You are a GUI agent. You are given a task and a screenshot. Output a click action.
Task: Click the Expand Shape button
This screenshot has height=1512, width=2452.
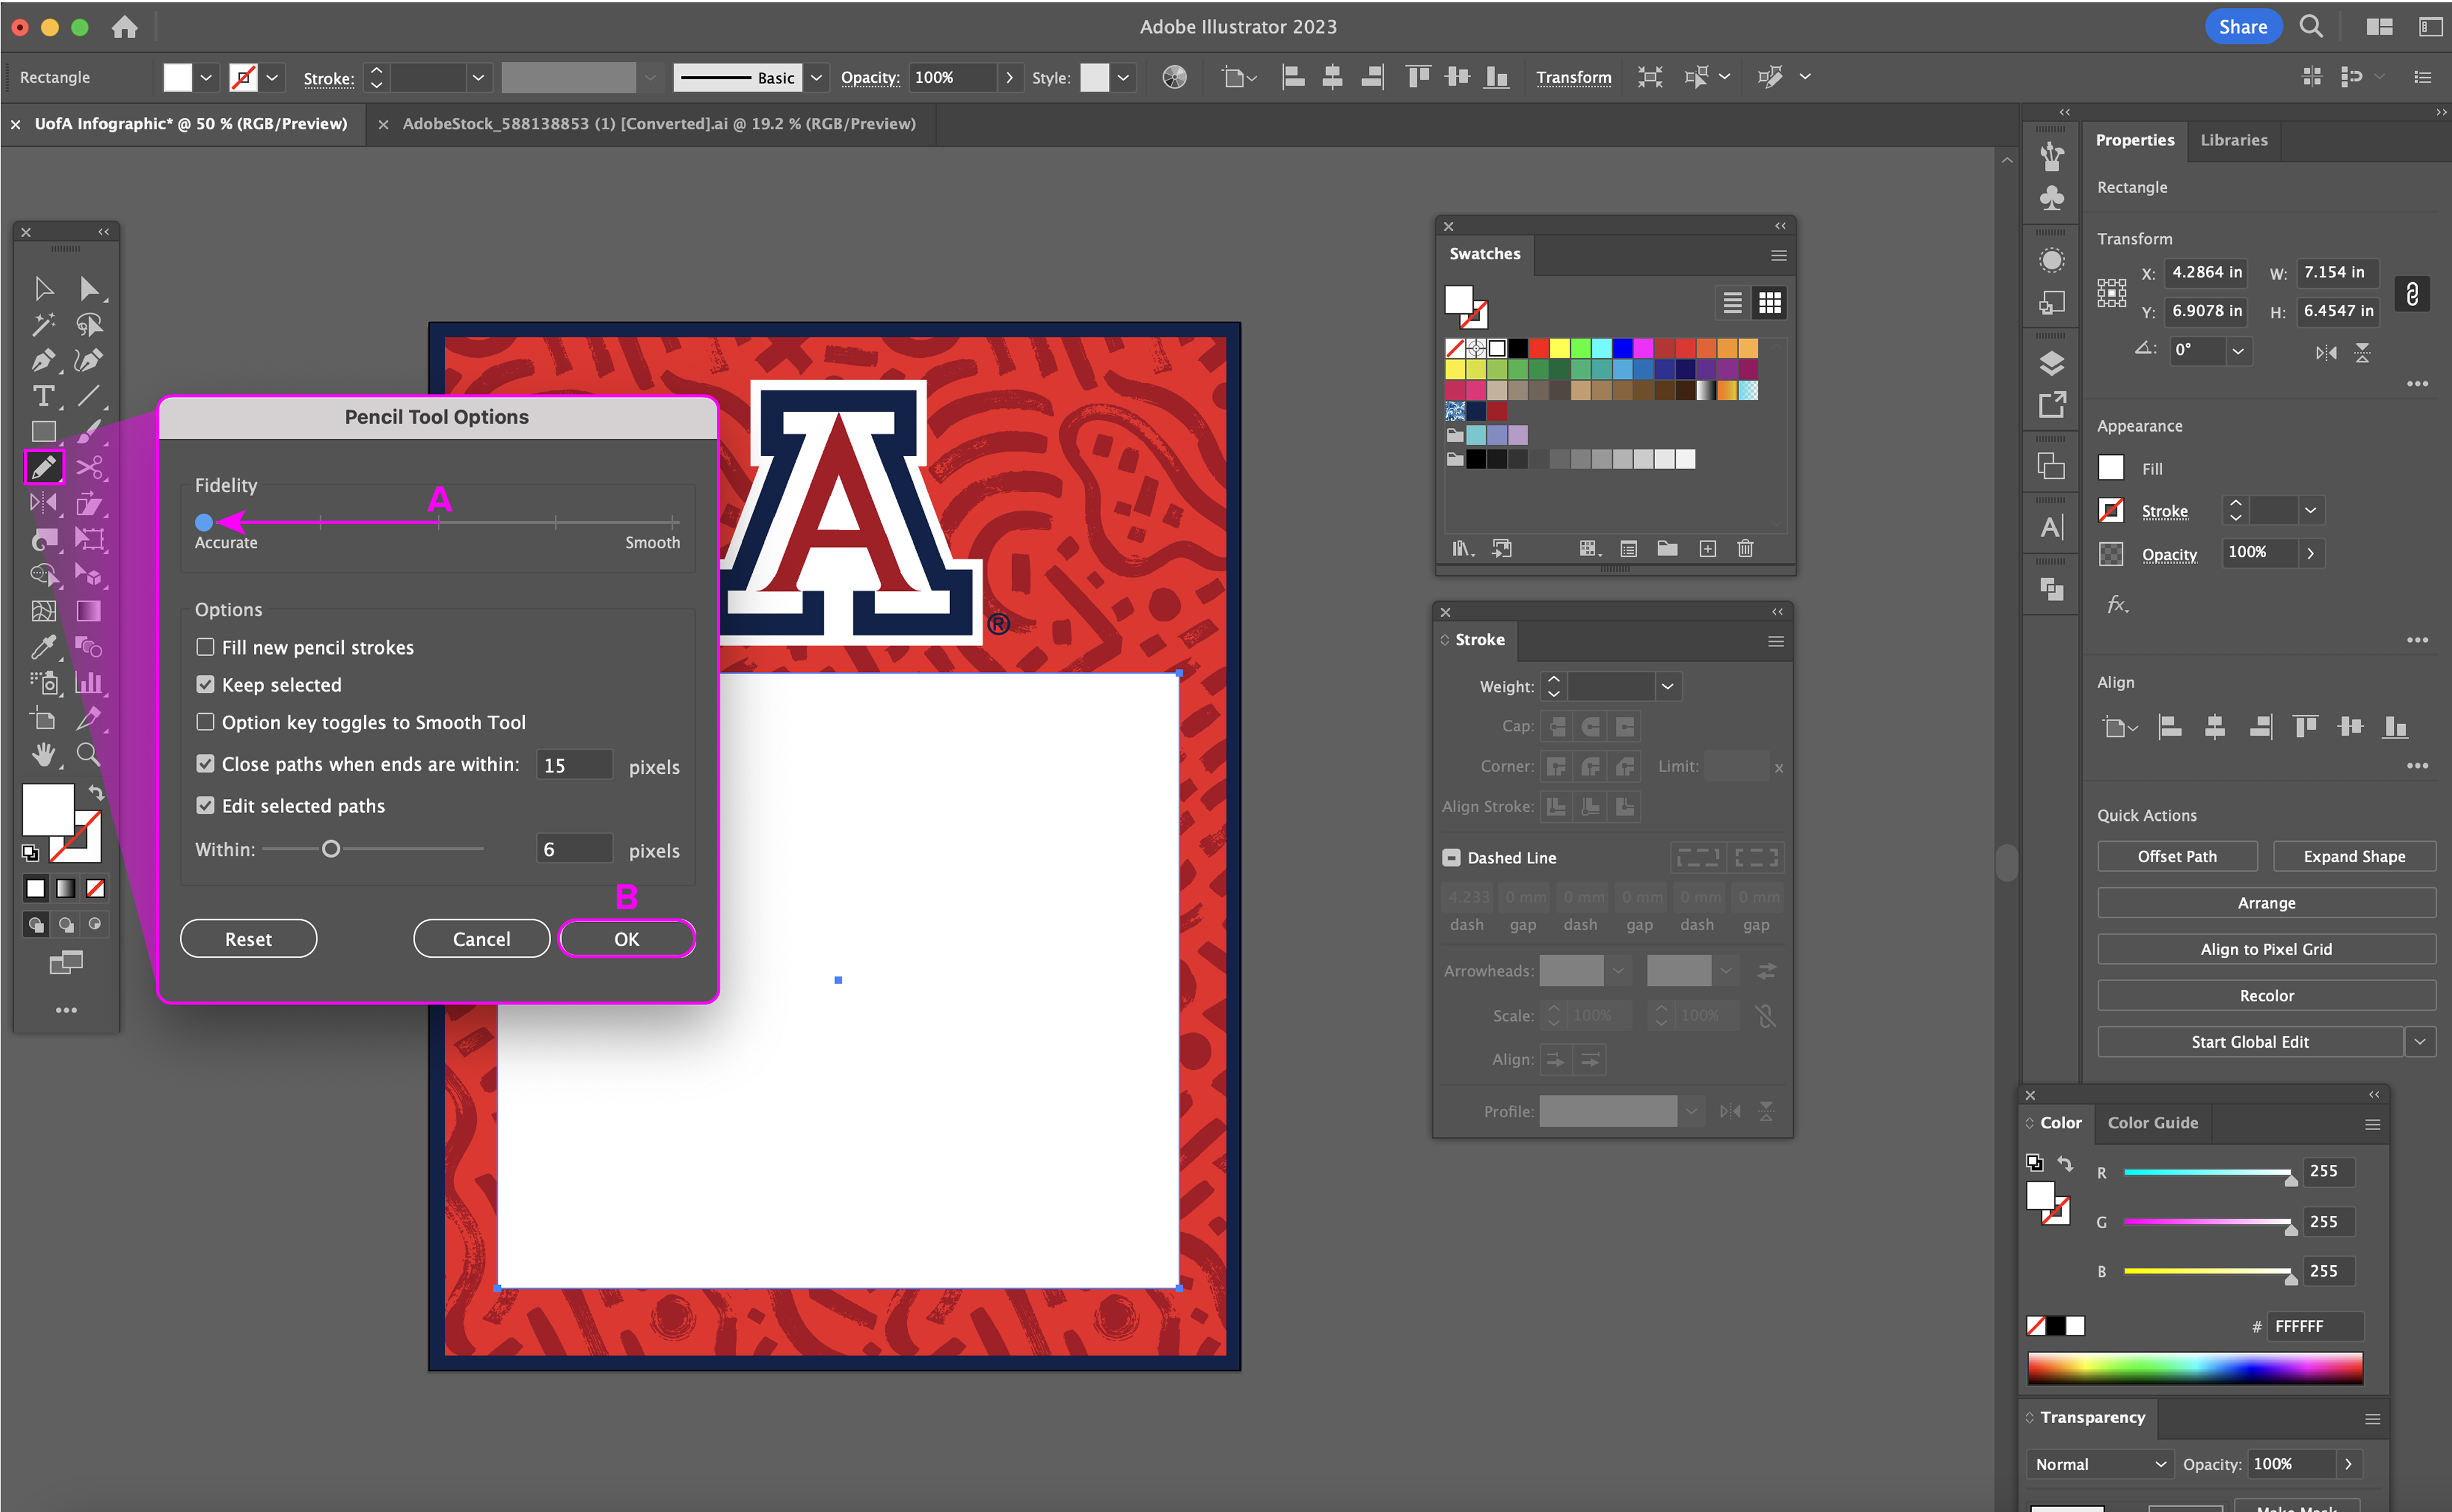tap(2354, 856)
